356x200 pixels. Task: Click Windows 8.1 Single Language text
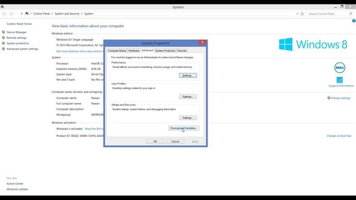coord(75,39)
